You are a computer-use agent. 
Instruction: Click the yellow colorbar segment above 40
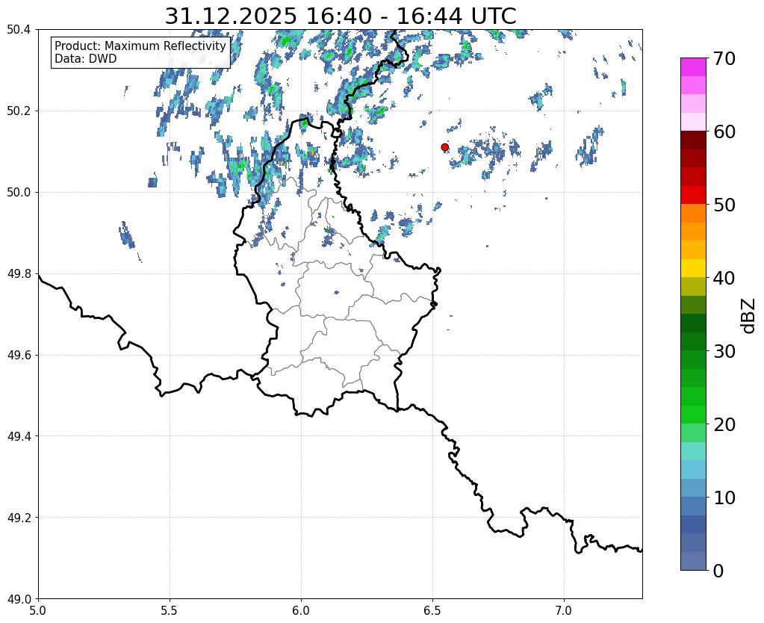pos(693,268)
